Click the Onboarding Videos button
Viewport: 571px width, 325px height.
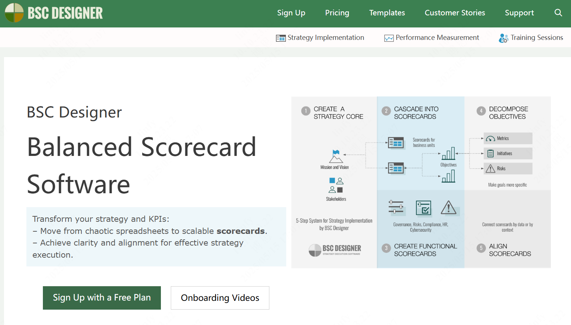(x=220, y=298)
